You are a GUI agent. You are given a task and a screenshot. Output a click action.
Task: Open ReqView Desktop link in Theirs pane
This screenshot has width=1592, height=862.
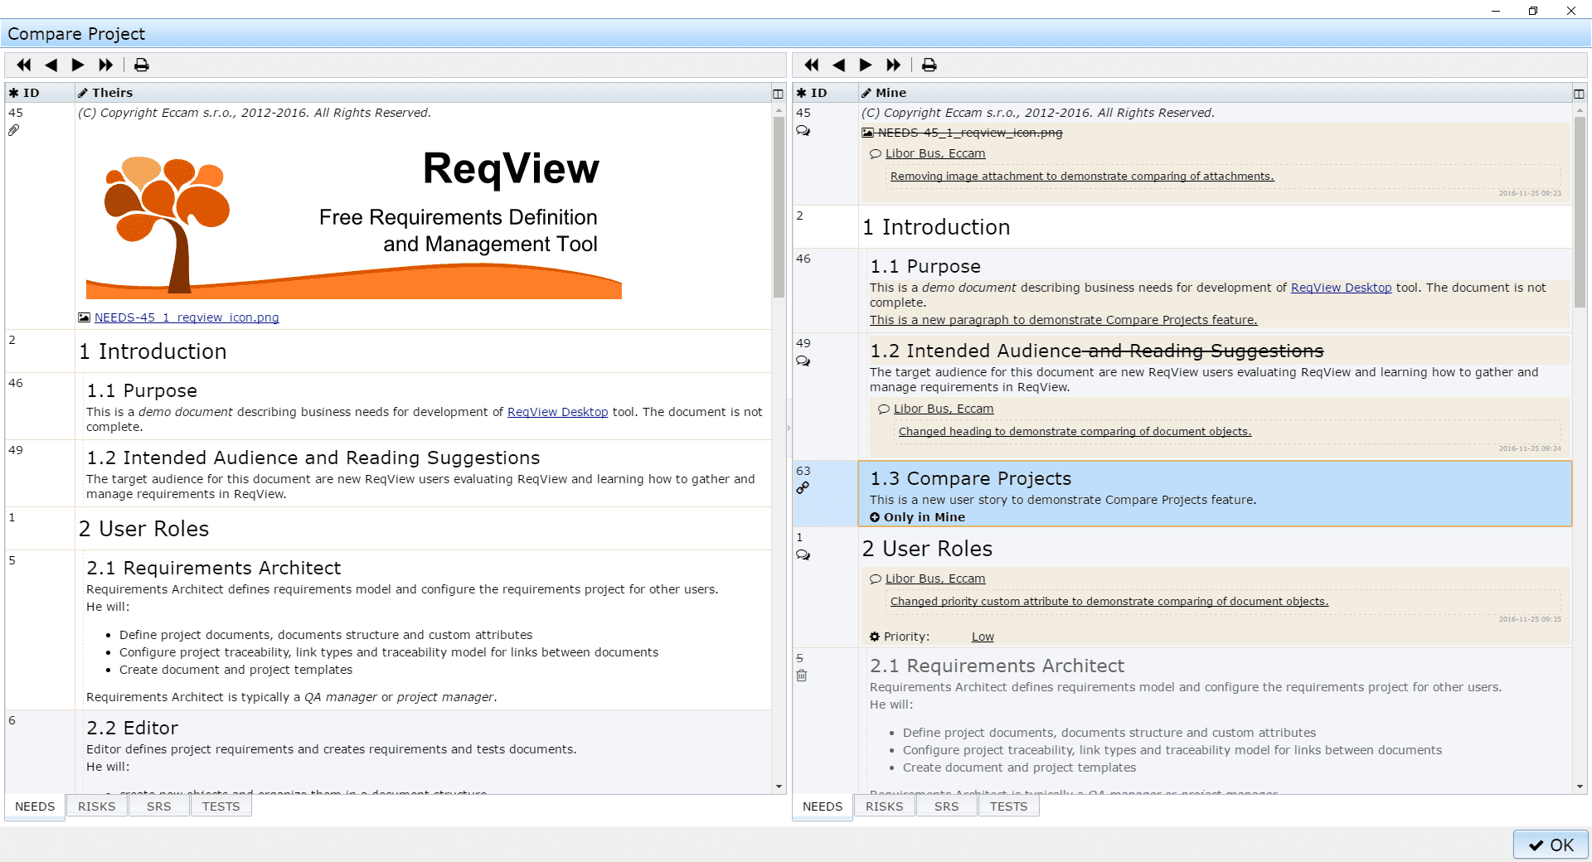557,412
